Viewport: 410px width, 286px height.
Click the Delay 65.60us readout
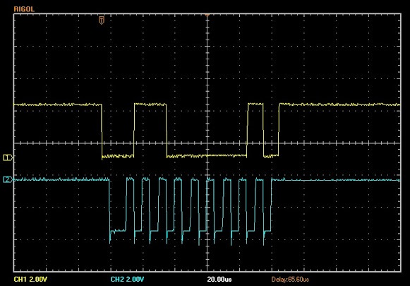290,280
